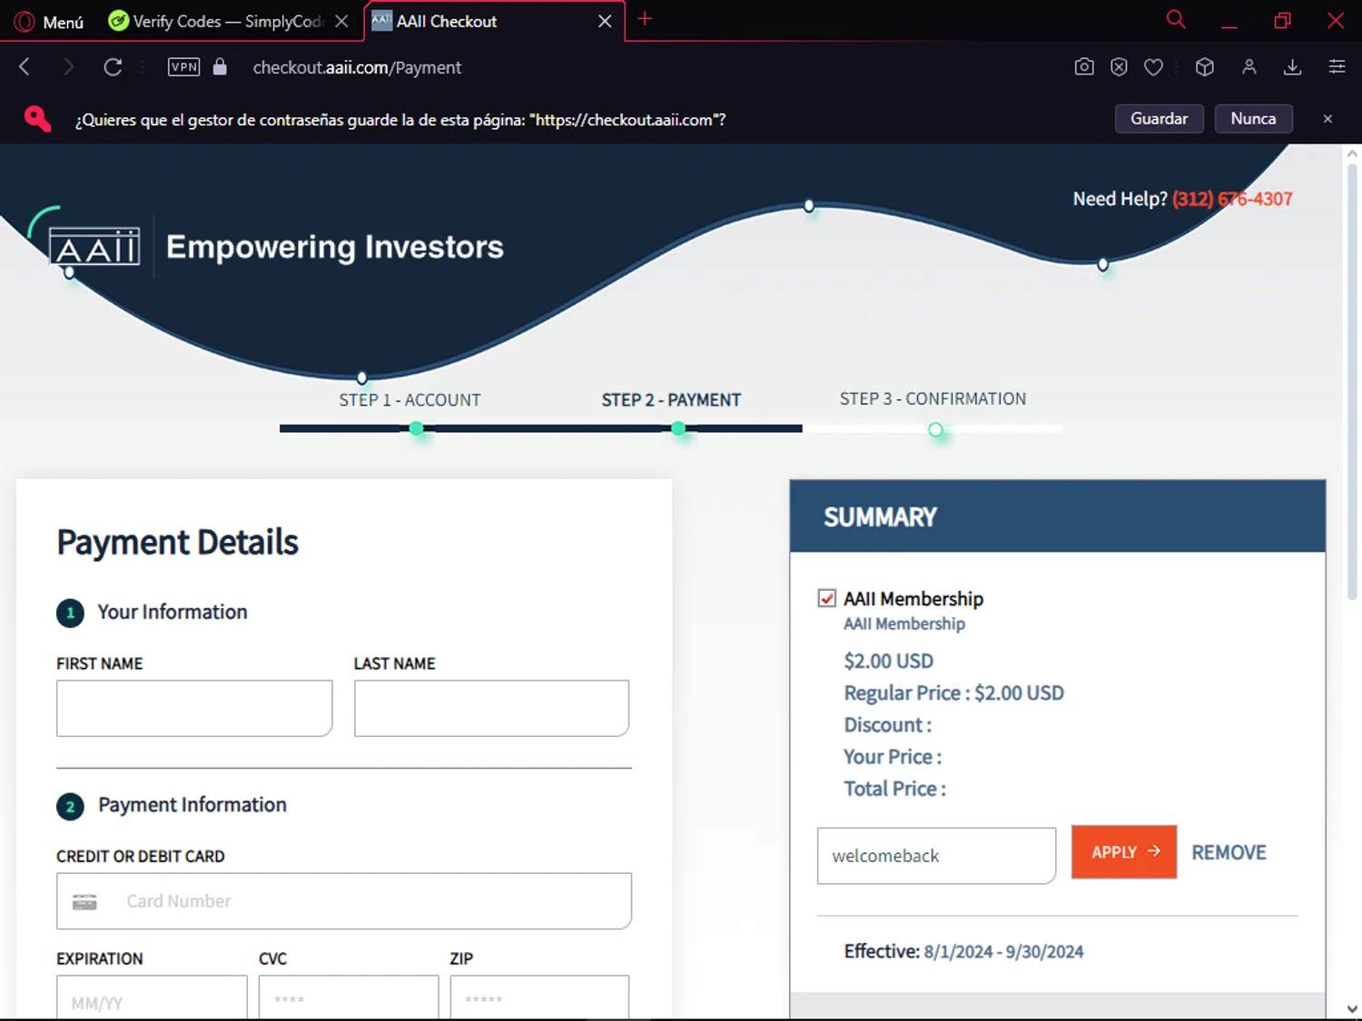This screenshot has height=1021, width=1362.
Task: Focus the First Name field
Action: [x=194, y=708]
